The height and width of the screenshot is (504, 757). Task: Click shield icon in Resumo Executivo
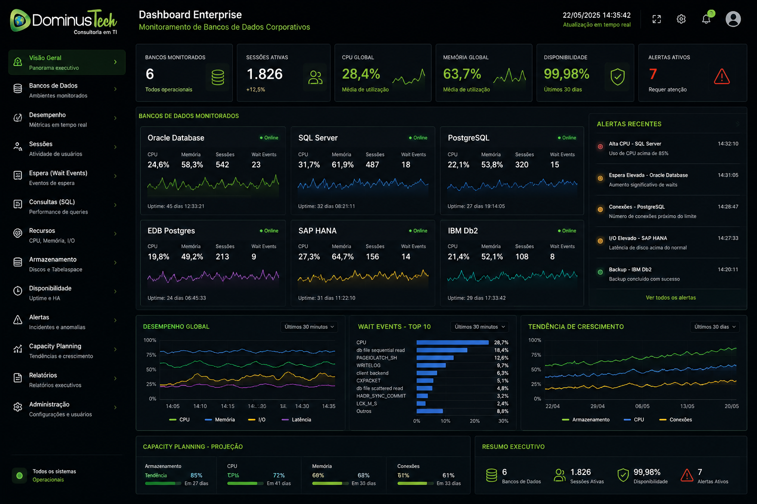(x=623, y=475)
